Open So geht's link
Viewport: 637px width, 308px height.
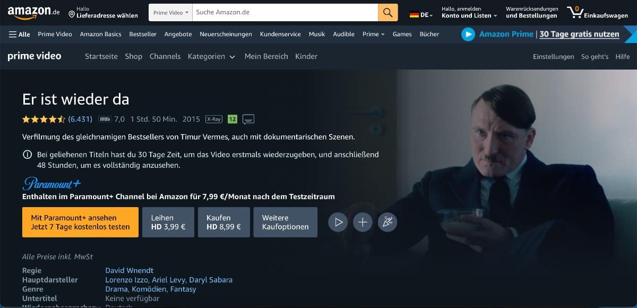tap(595, 56)
